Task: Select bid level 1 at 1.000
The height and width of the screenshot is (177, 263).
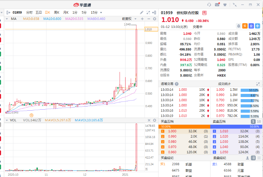Action: (184, 131)
